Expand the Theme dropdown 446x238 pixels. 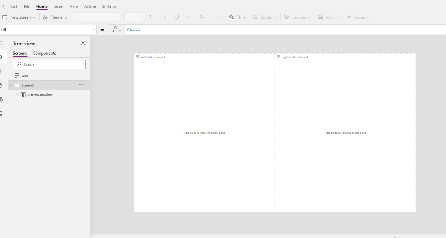(55, 17)
